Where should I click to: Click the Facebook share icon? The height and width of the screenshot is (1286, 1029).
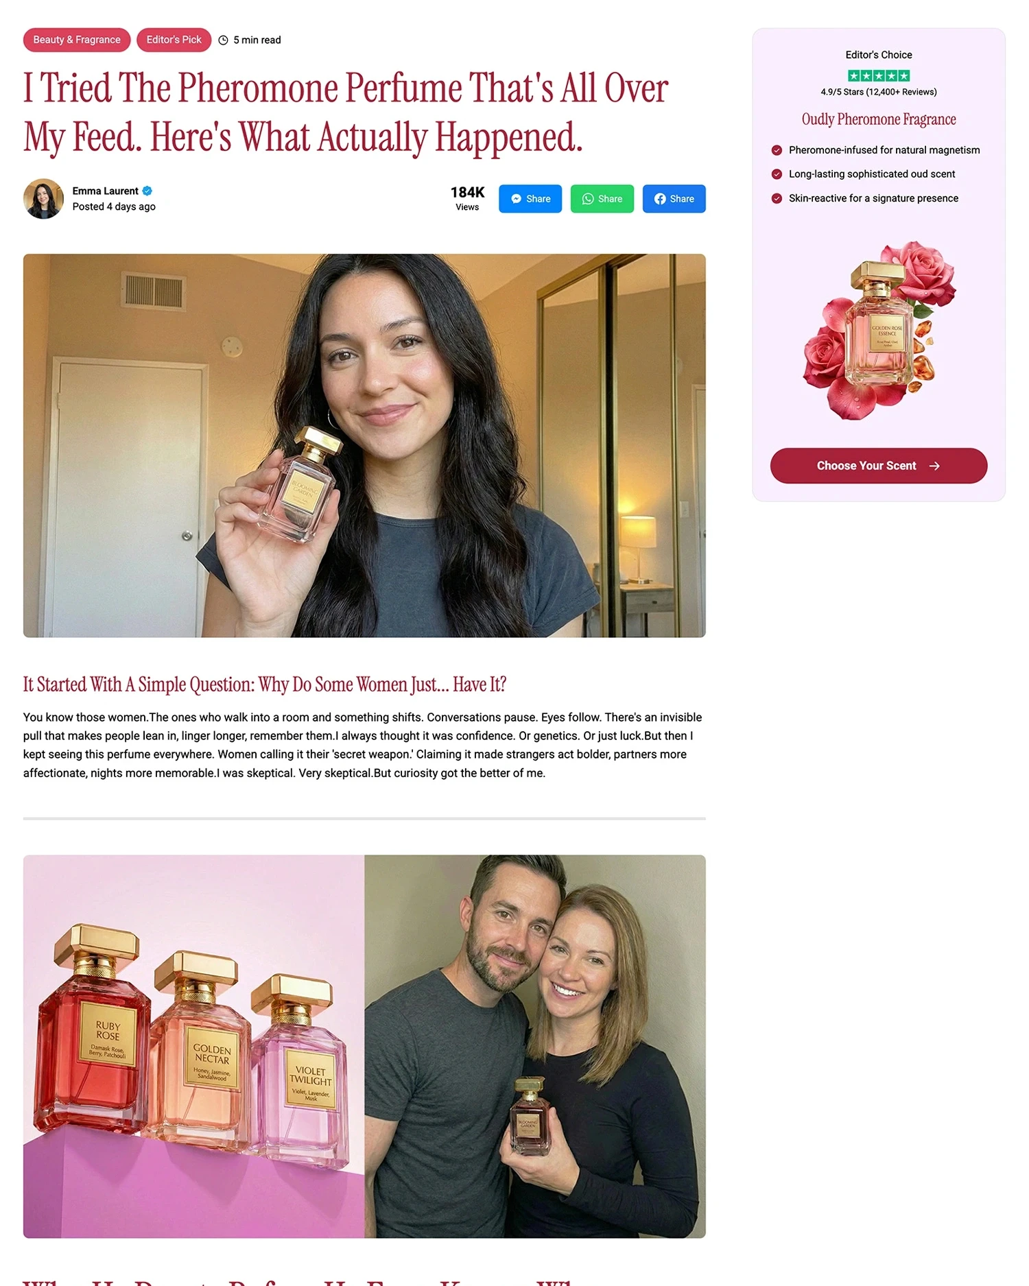pyautogui.click(x=660, y=199)
